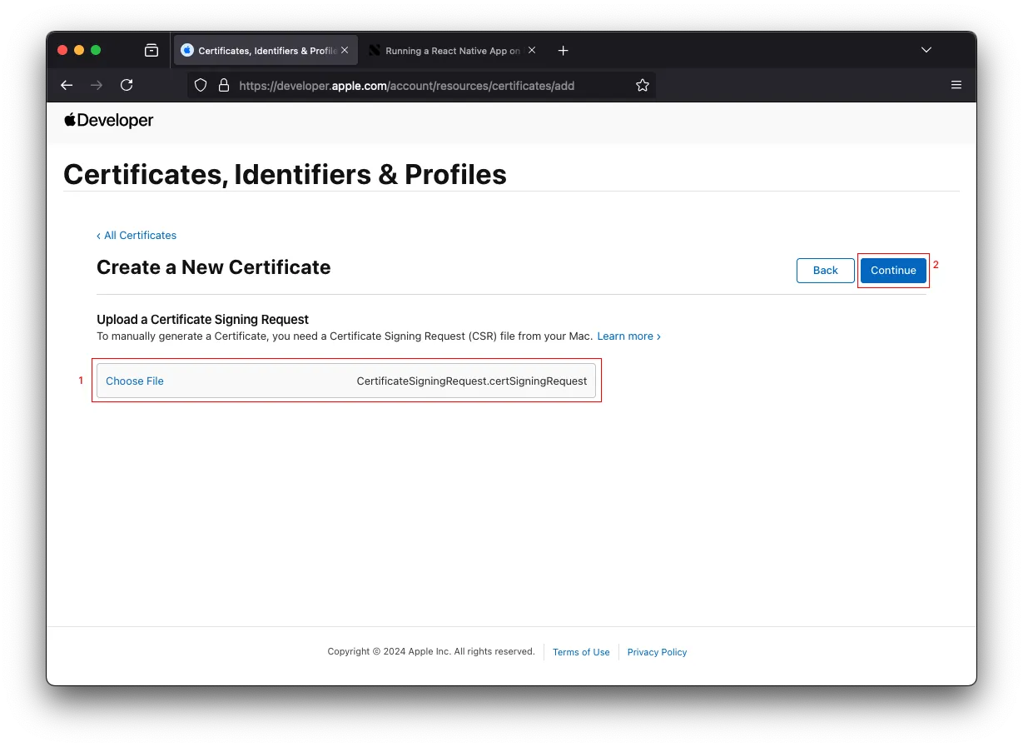Image resolution: width=1023 pixels, height=747 pixels.
Task: Go to All Certificates link
Action: [137, 236]
